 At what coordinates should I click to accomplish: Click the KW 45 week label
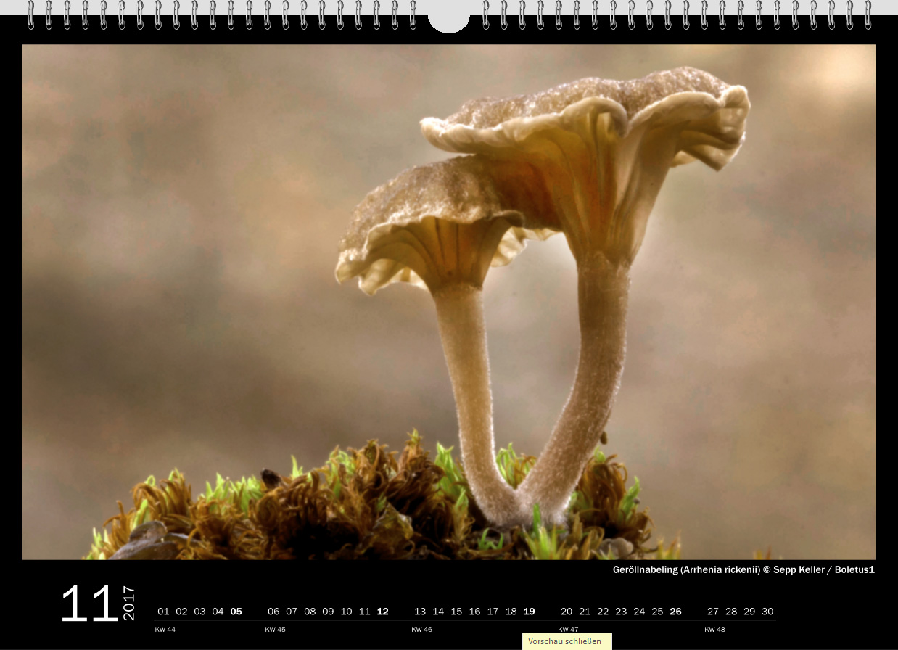click(x=275, y=630)
